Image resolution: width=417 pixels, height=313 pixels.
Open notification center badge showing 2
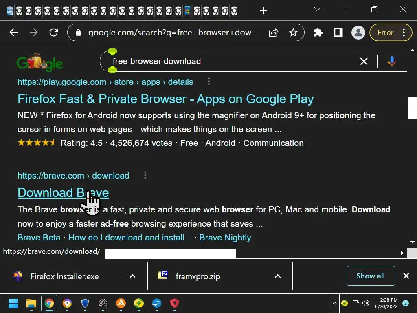click(x=406, y=303)
